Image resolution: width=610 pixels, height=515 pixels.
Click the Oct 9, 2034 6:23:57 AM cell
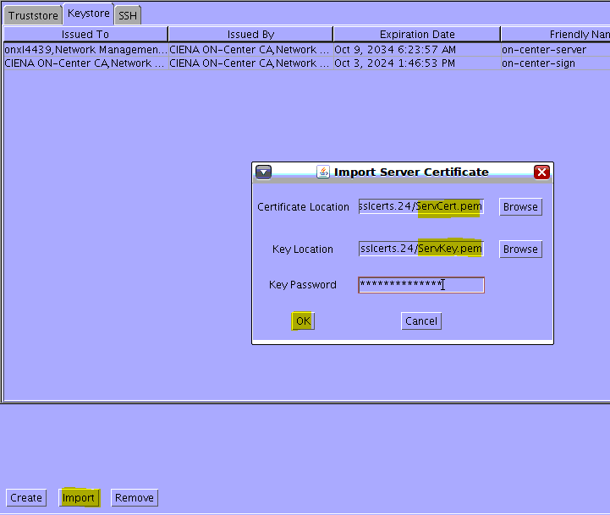pos(416,50)
